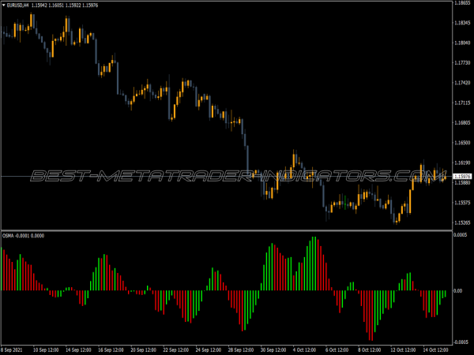
Task: Click the 16 Sep 12:00 time label
Action: (111, 350)
